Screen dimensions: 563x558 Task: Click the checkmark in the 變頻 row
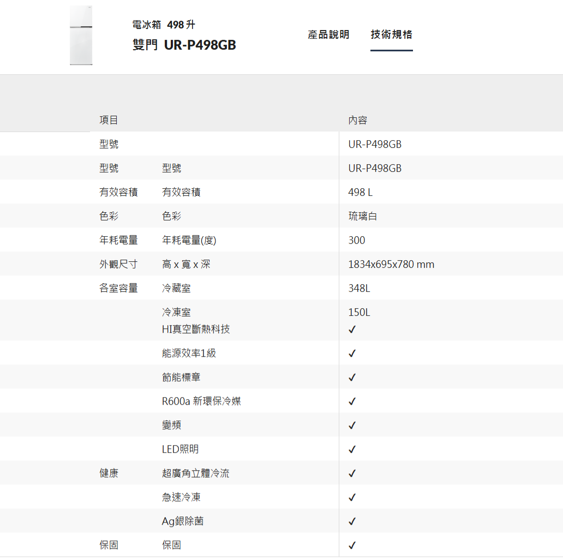[352, 425]
